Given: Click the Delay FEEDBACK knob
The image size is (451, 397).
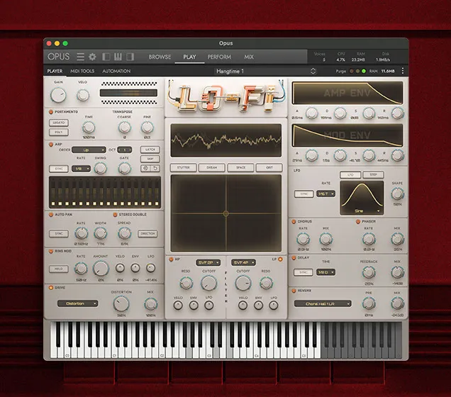Looking at the screenshot, I should click(369, 272).
